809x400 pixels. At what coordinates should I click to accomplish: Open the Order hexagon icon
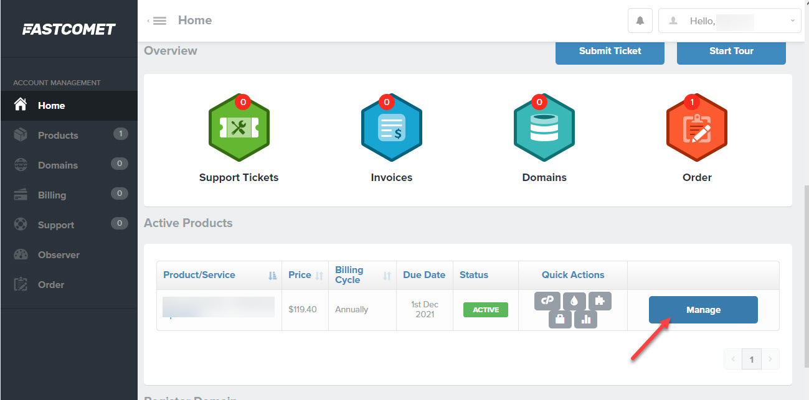point(697,127)
